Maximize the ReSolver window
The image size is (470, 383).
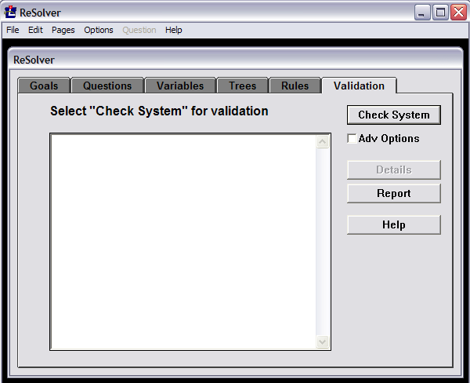tap(440, 13)
